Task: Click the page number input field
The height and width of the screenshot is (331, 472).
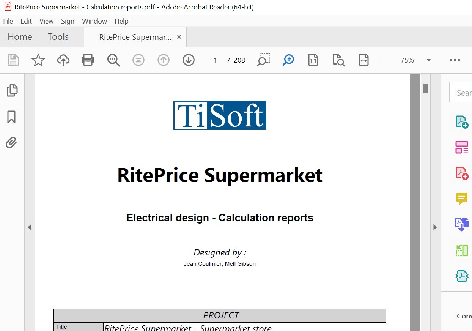Action: click(x=215, y=60)
